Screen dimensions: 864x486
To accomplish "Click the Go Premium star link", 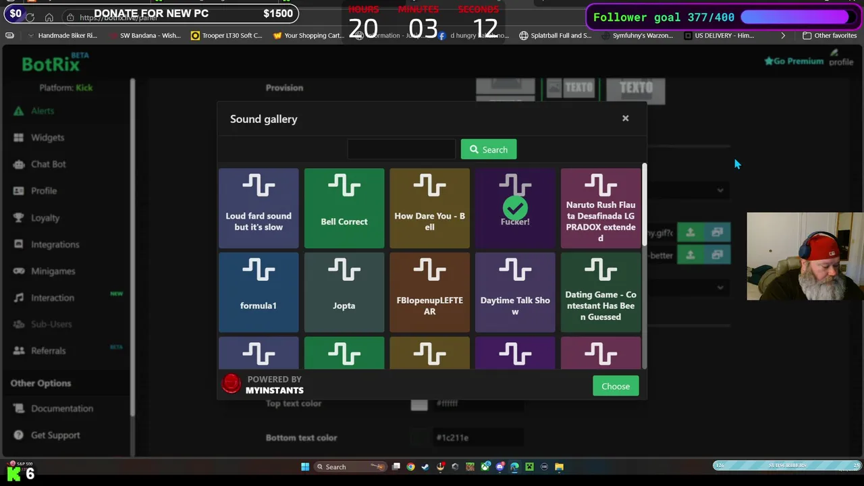I will point(794,61).
